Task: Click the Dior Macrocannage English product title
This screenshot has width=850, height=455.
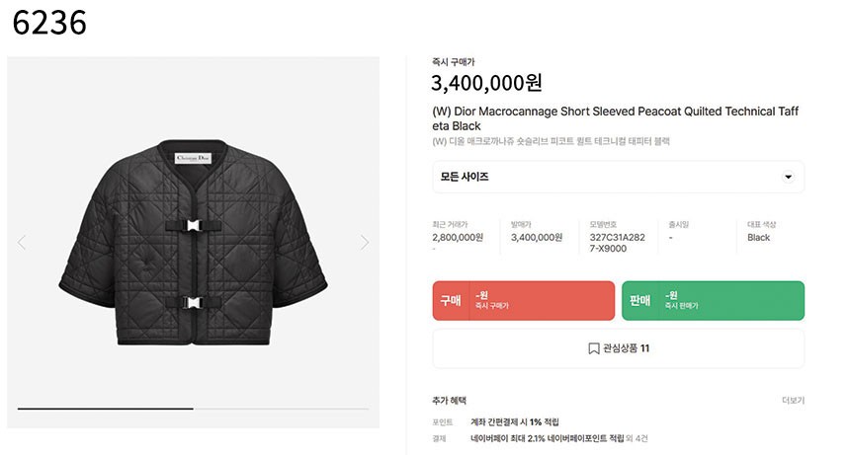Action: 618,118
